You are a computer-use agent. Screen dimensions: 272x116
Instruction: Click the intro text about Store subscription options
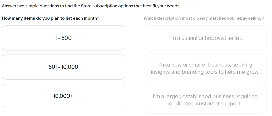(91, 6)
